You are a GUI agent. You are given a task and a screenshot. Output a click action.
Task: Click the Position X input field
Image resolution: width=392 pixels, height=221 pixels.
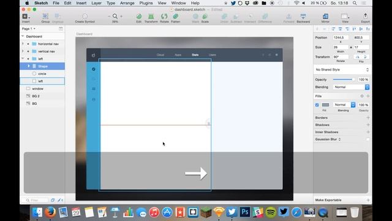tap(341, 37)
